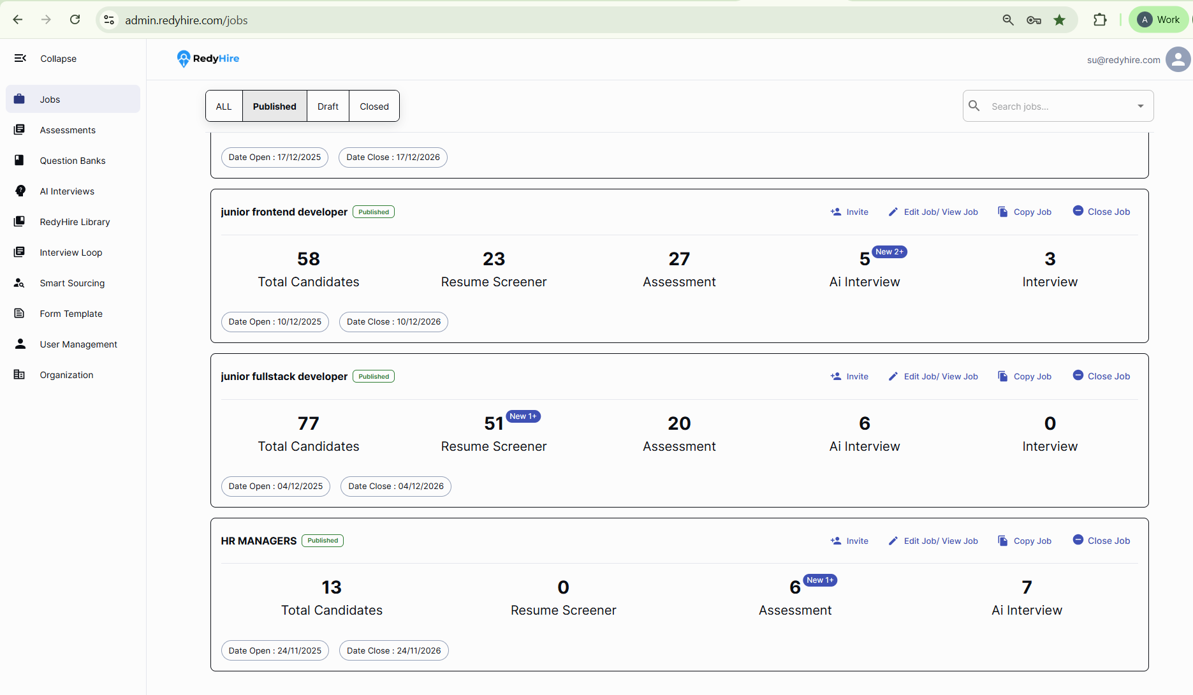Open User Management in the sidebar

point(78,344)
